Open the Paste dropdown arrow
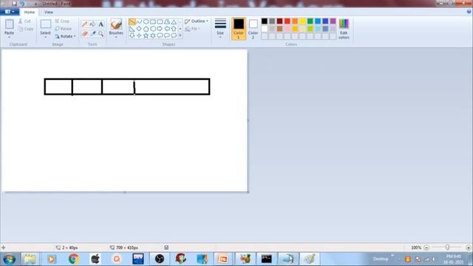Screen dimensions: 473x266 10,38
